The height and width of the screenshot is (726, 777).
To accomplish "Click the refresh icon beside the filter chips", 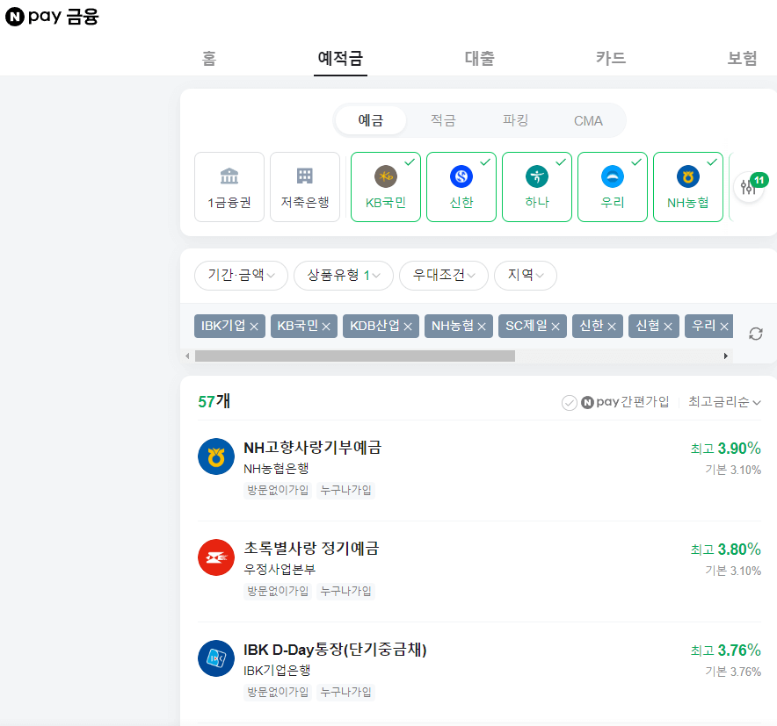I will 754,334.
